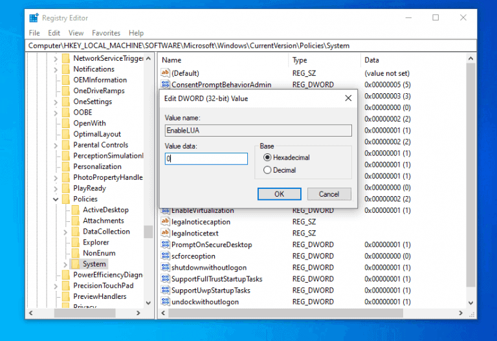Click the DWORD icon beside PromptOnSecureDesktop
The height and width of the screenshot is (341, 497).
[165, 245]
